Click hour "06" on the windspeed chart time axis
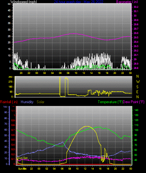 (60, 73)
